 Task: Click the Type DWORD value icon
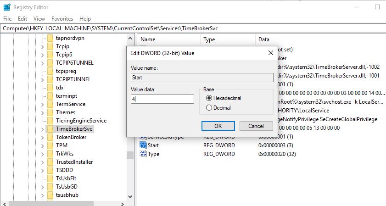point(143,154)
